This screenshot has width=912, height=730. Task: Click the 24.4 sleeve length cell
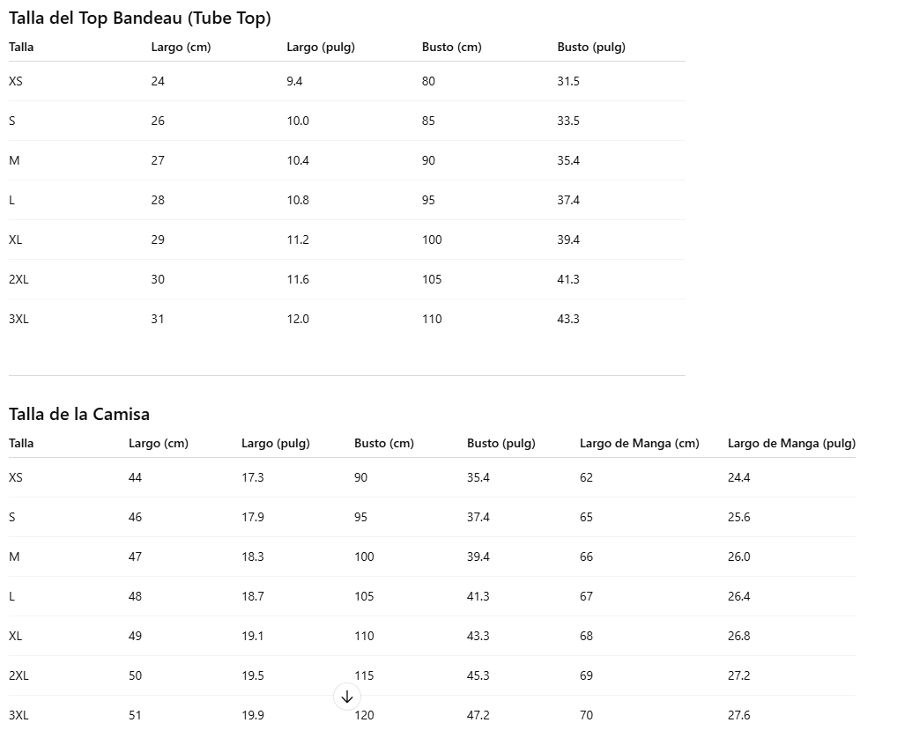coord(738,477)
